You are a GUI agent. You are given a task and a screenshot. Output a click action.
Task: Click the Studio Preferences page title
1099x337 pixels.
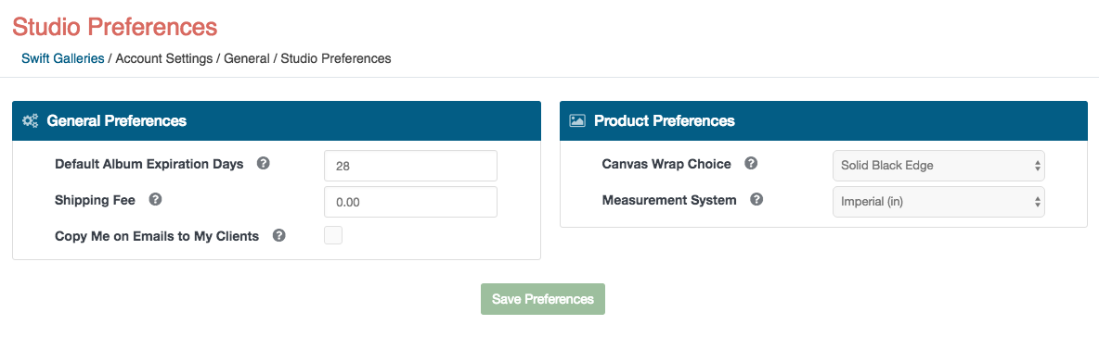115,27
